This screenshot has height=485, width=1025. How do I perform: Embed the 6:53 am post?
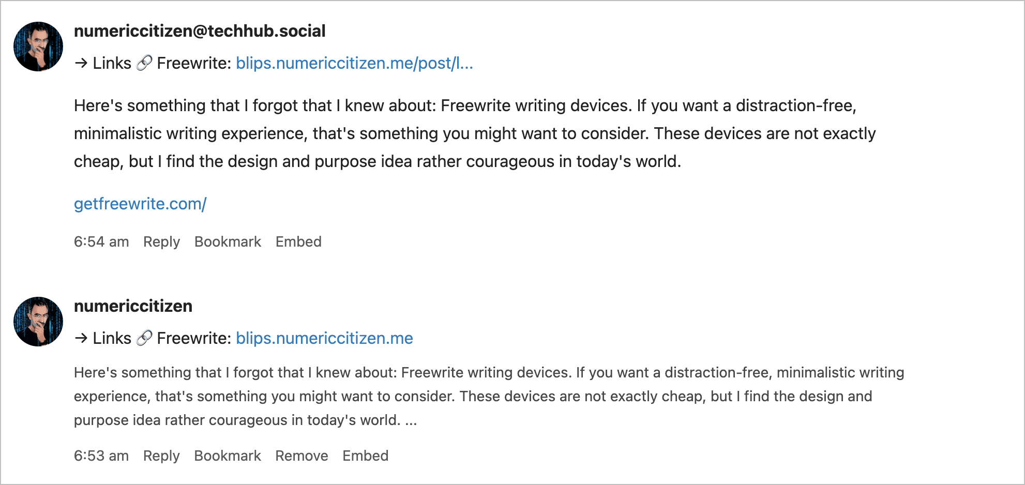click(365, 456)
